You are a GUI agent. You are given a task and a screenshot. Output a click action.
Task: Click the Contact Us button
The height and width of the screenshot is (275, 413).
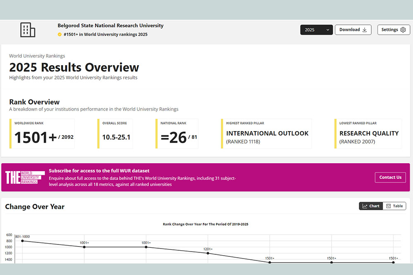(x=390, y=177)
